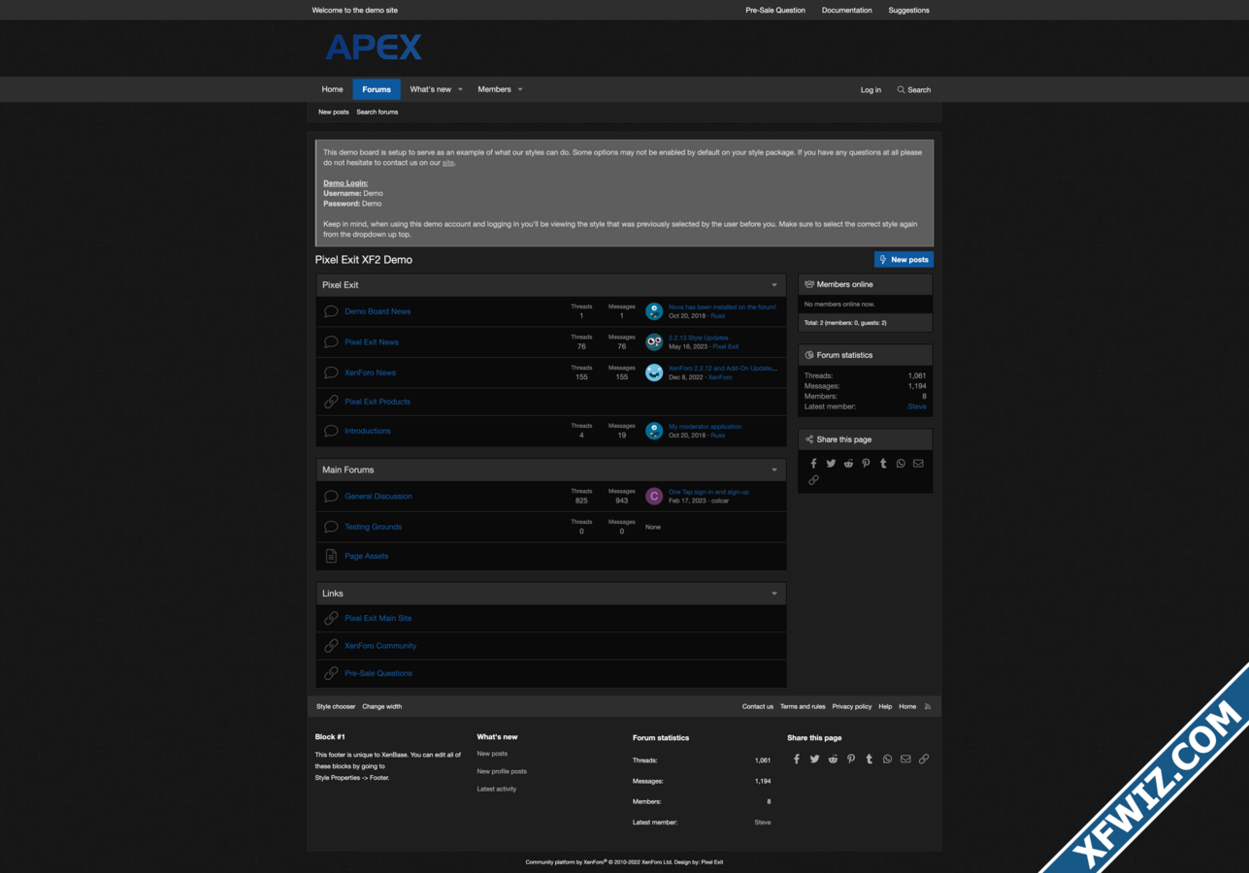The width and height of the screenshot is (1249, 873).
Task: Open the What's new navigation tab
Action: tap(430, 89)
